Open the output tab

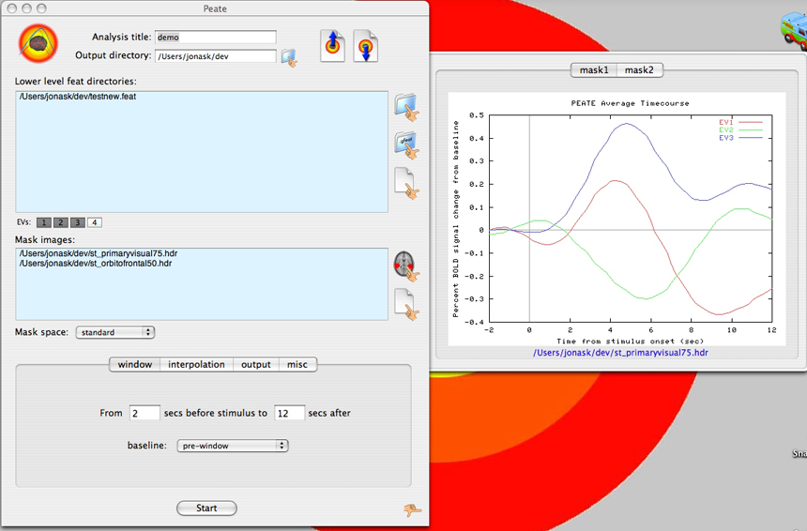pyautogui.click(x=255, y=364)
